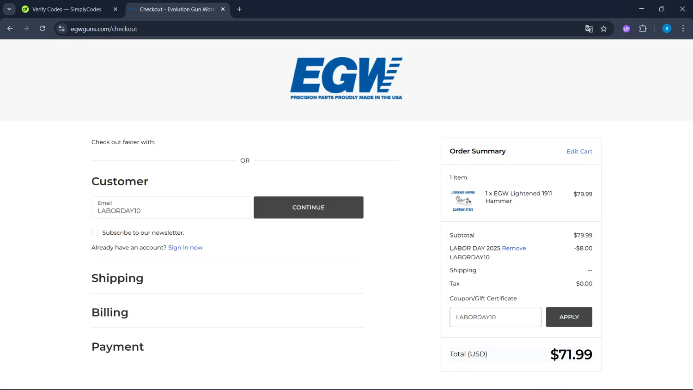
Task: Click the EGW Lightened 1911 Hammer thumbnail
Action: pos(463,201)
